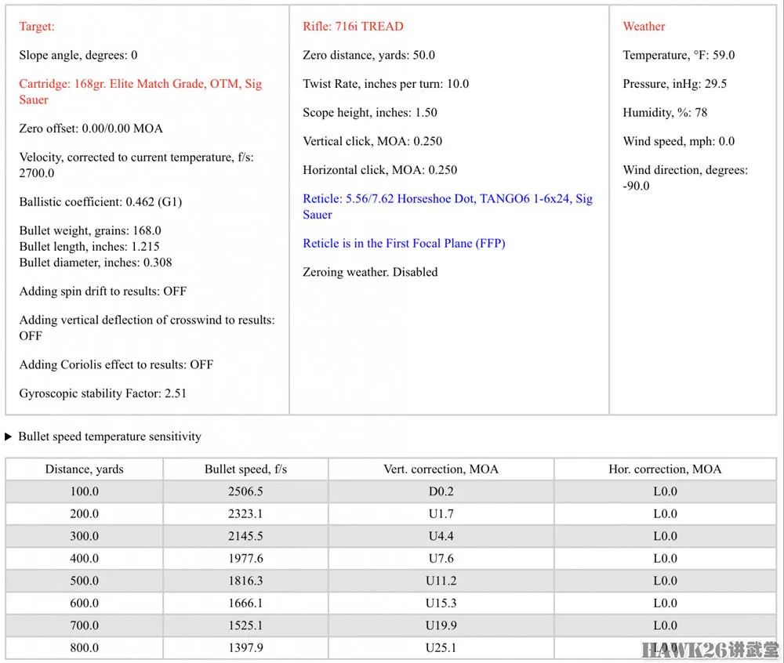Select the 500.0 yards distance cell
The width and height of the screenshot is (784, 663).
85,581
